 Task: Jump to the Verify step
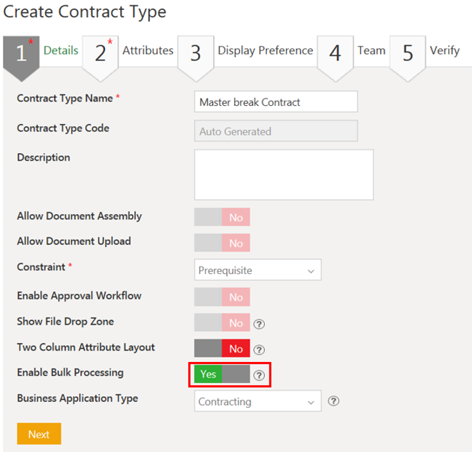(x=444, y=51)
